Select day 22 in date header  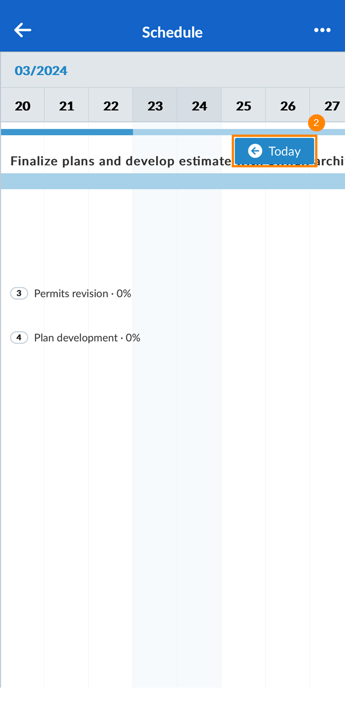click(111, 106)
